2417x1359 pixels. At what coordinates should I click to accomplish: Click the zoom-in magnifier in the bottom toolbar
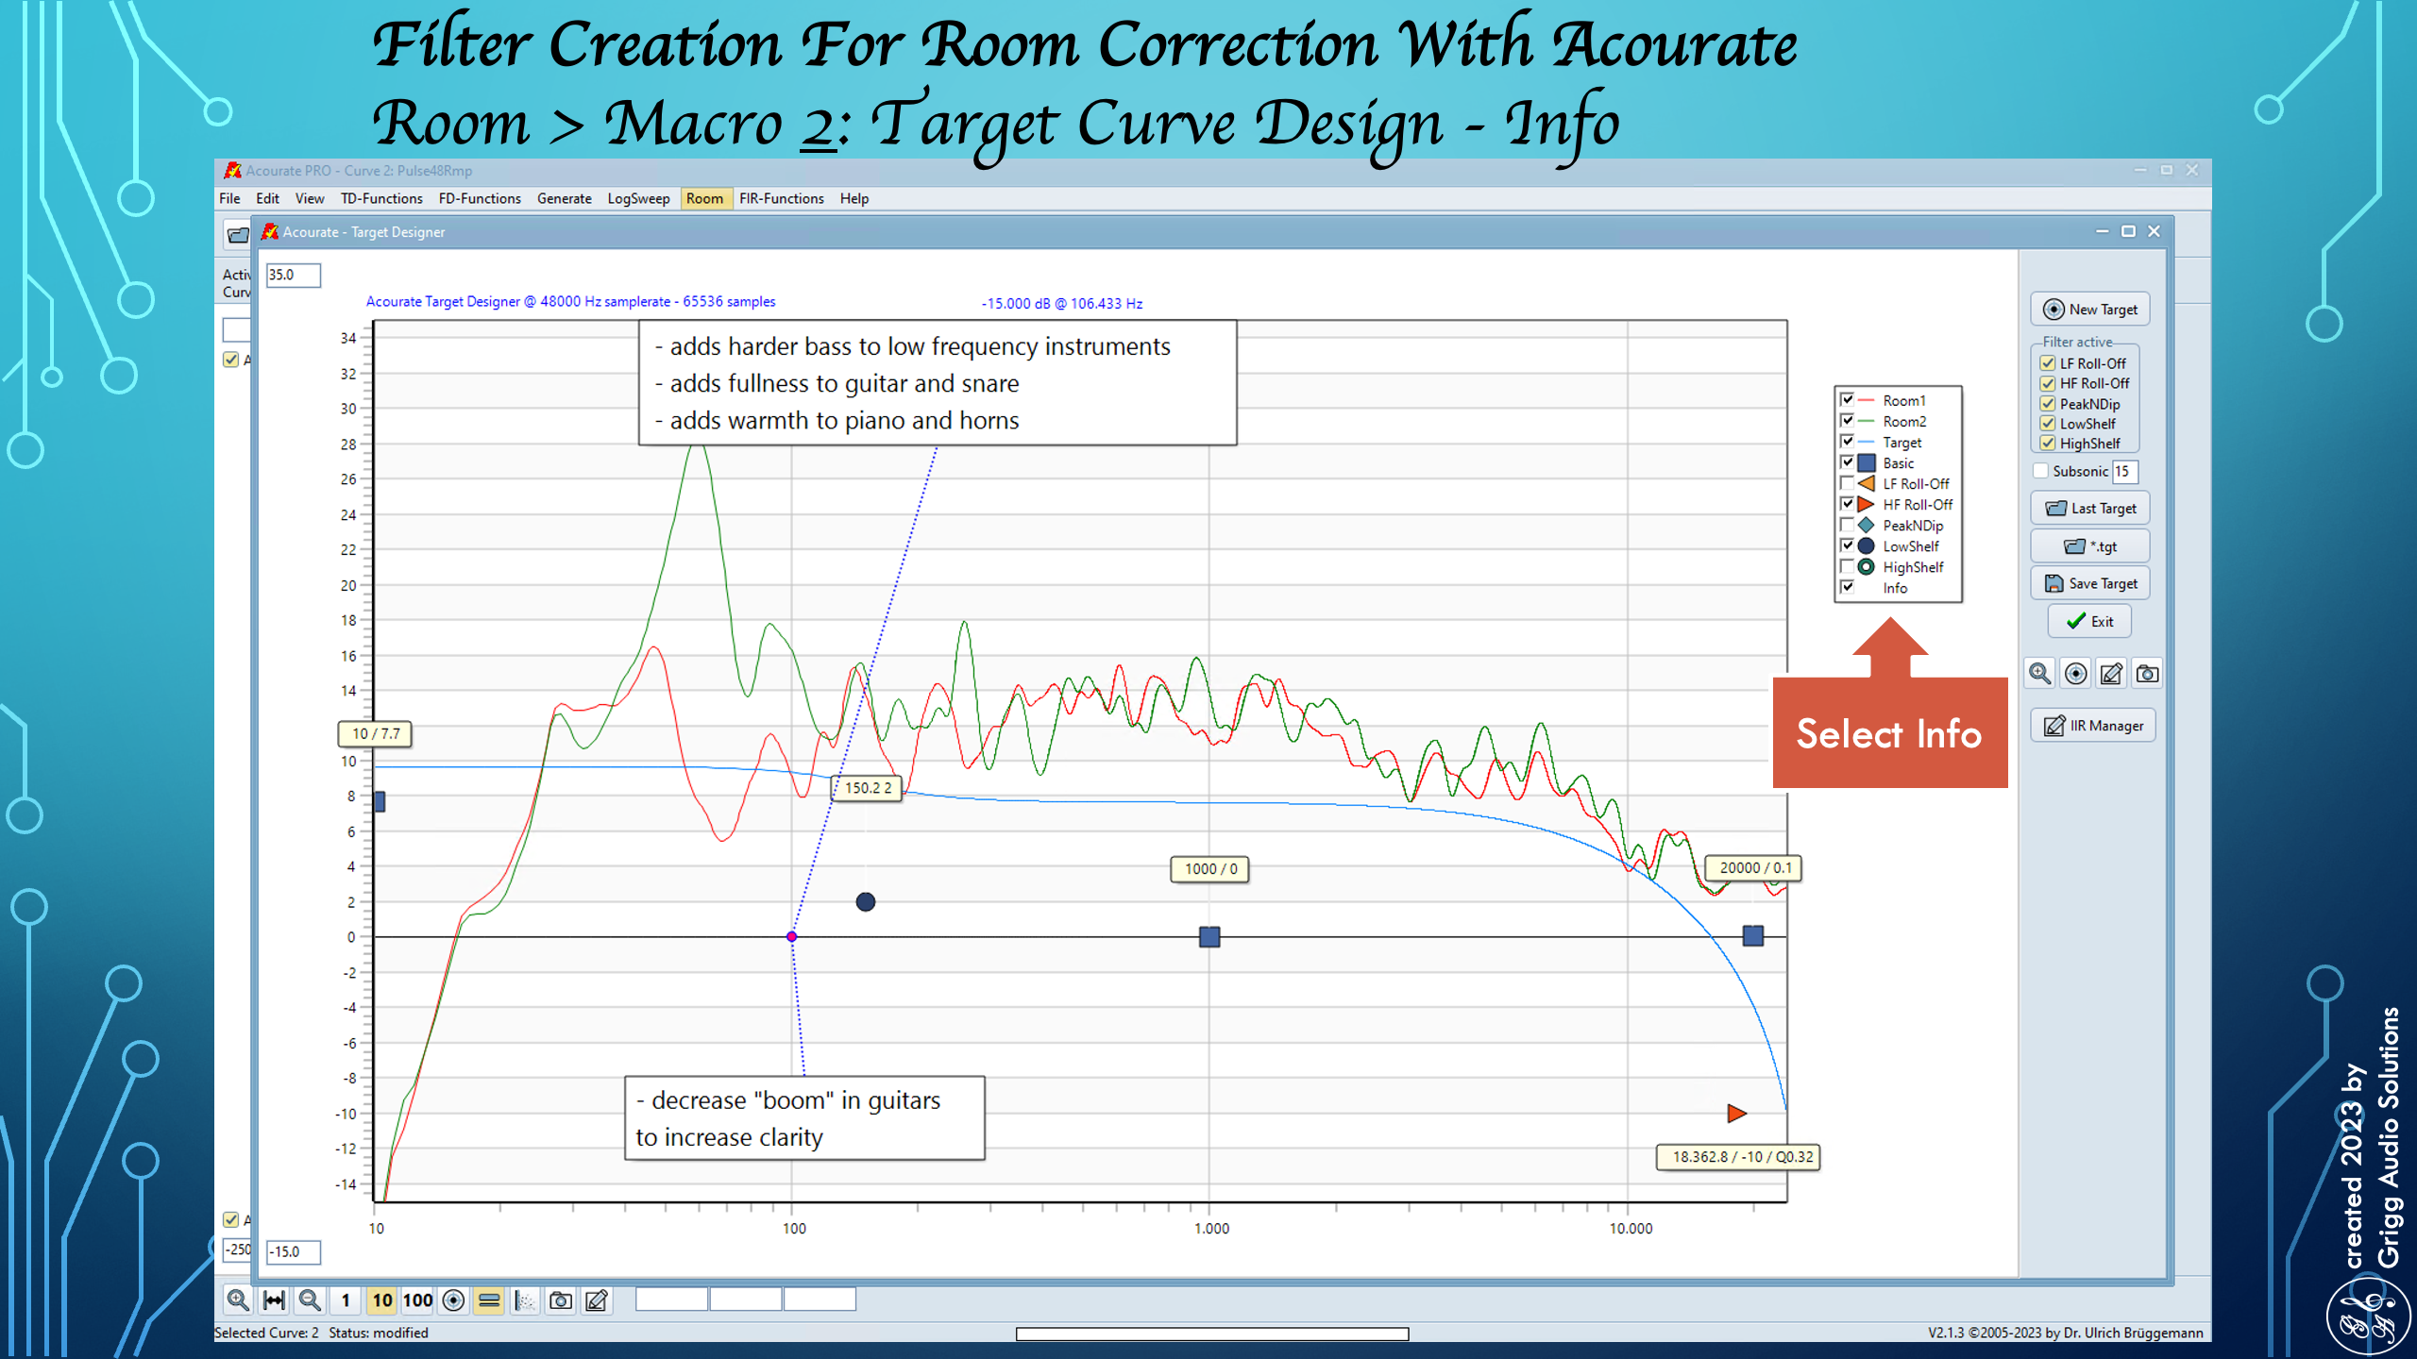(238, 1300)
